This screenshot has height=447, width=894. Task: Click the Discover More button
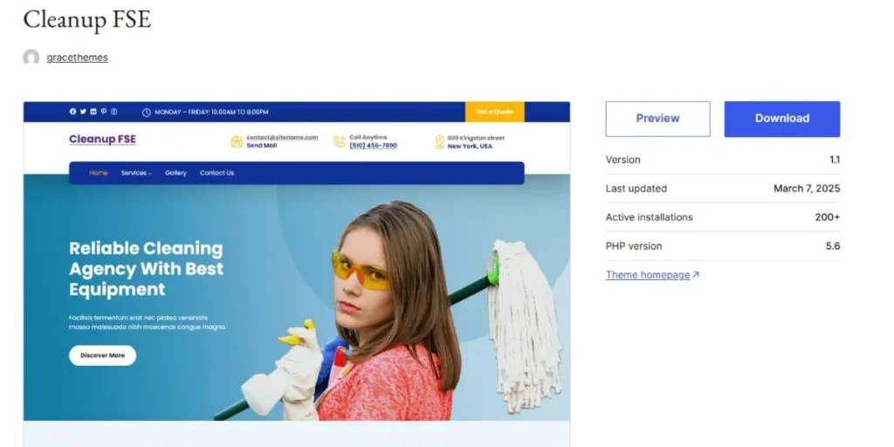tap(103, 355)
